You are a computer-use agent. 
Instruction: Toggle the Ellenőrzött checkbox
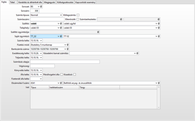pos(78,19)
